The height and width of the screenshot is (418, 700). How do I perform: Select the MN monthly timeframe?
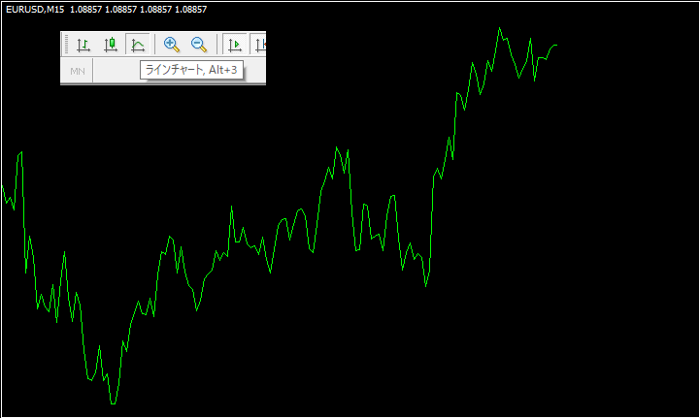(x=78, y=71)
